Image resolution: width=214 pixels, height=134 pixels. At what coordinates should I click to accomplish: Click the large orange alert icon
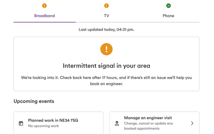coord(106,49)
